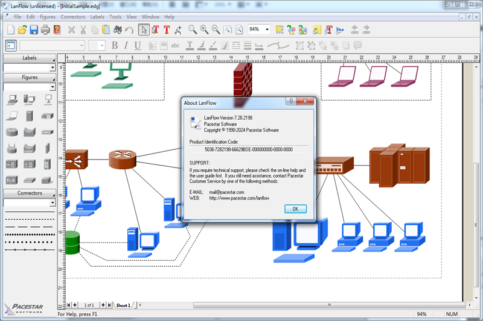The image size is (483, 321).
Task: Click the vertical scrollbar thumb
Action: pos(476,226)
